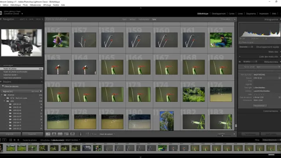Screen dimensions: 281x158
Task: Switch to compare view (XY)
Action: pyautogui.click(x=60, y=134)
